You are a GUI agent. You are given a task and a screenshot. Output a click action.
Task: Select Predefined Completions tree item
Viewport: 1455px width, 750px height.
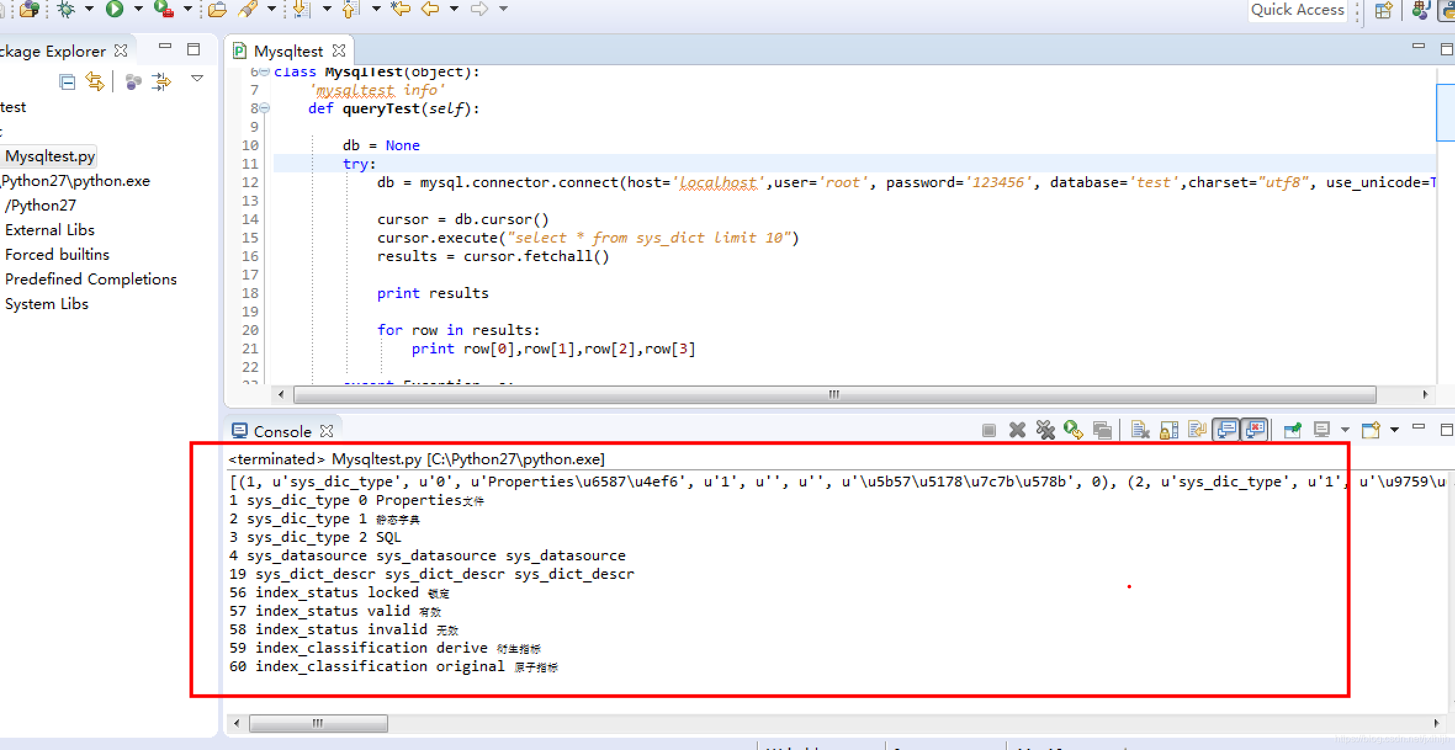coord(91,280)
